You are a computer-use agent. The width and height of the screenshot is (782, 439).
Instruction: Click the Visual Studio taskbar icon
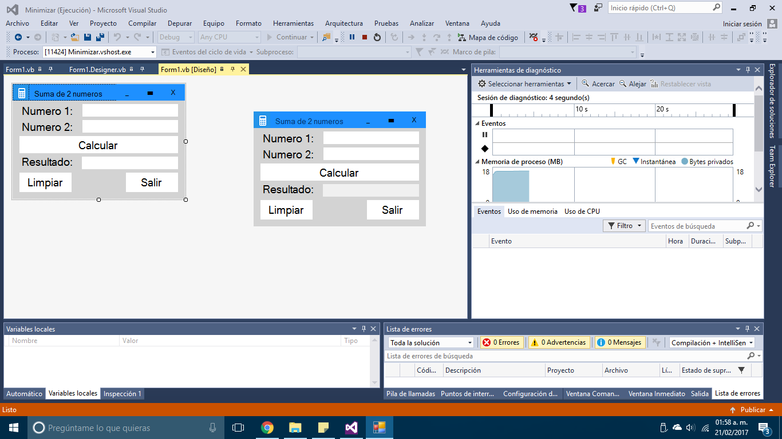(351, 428)
